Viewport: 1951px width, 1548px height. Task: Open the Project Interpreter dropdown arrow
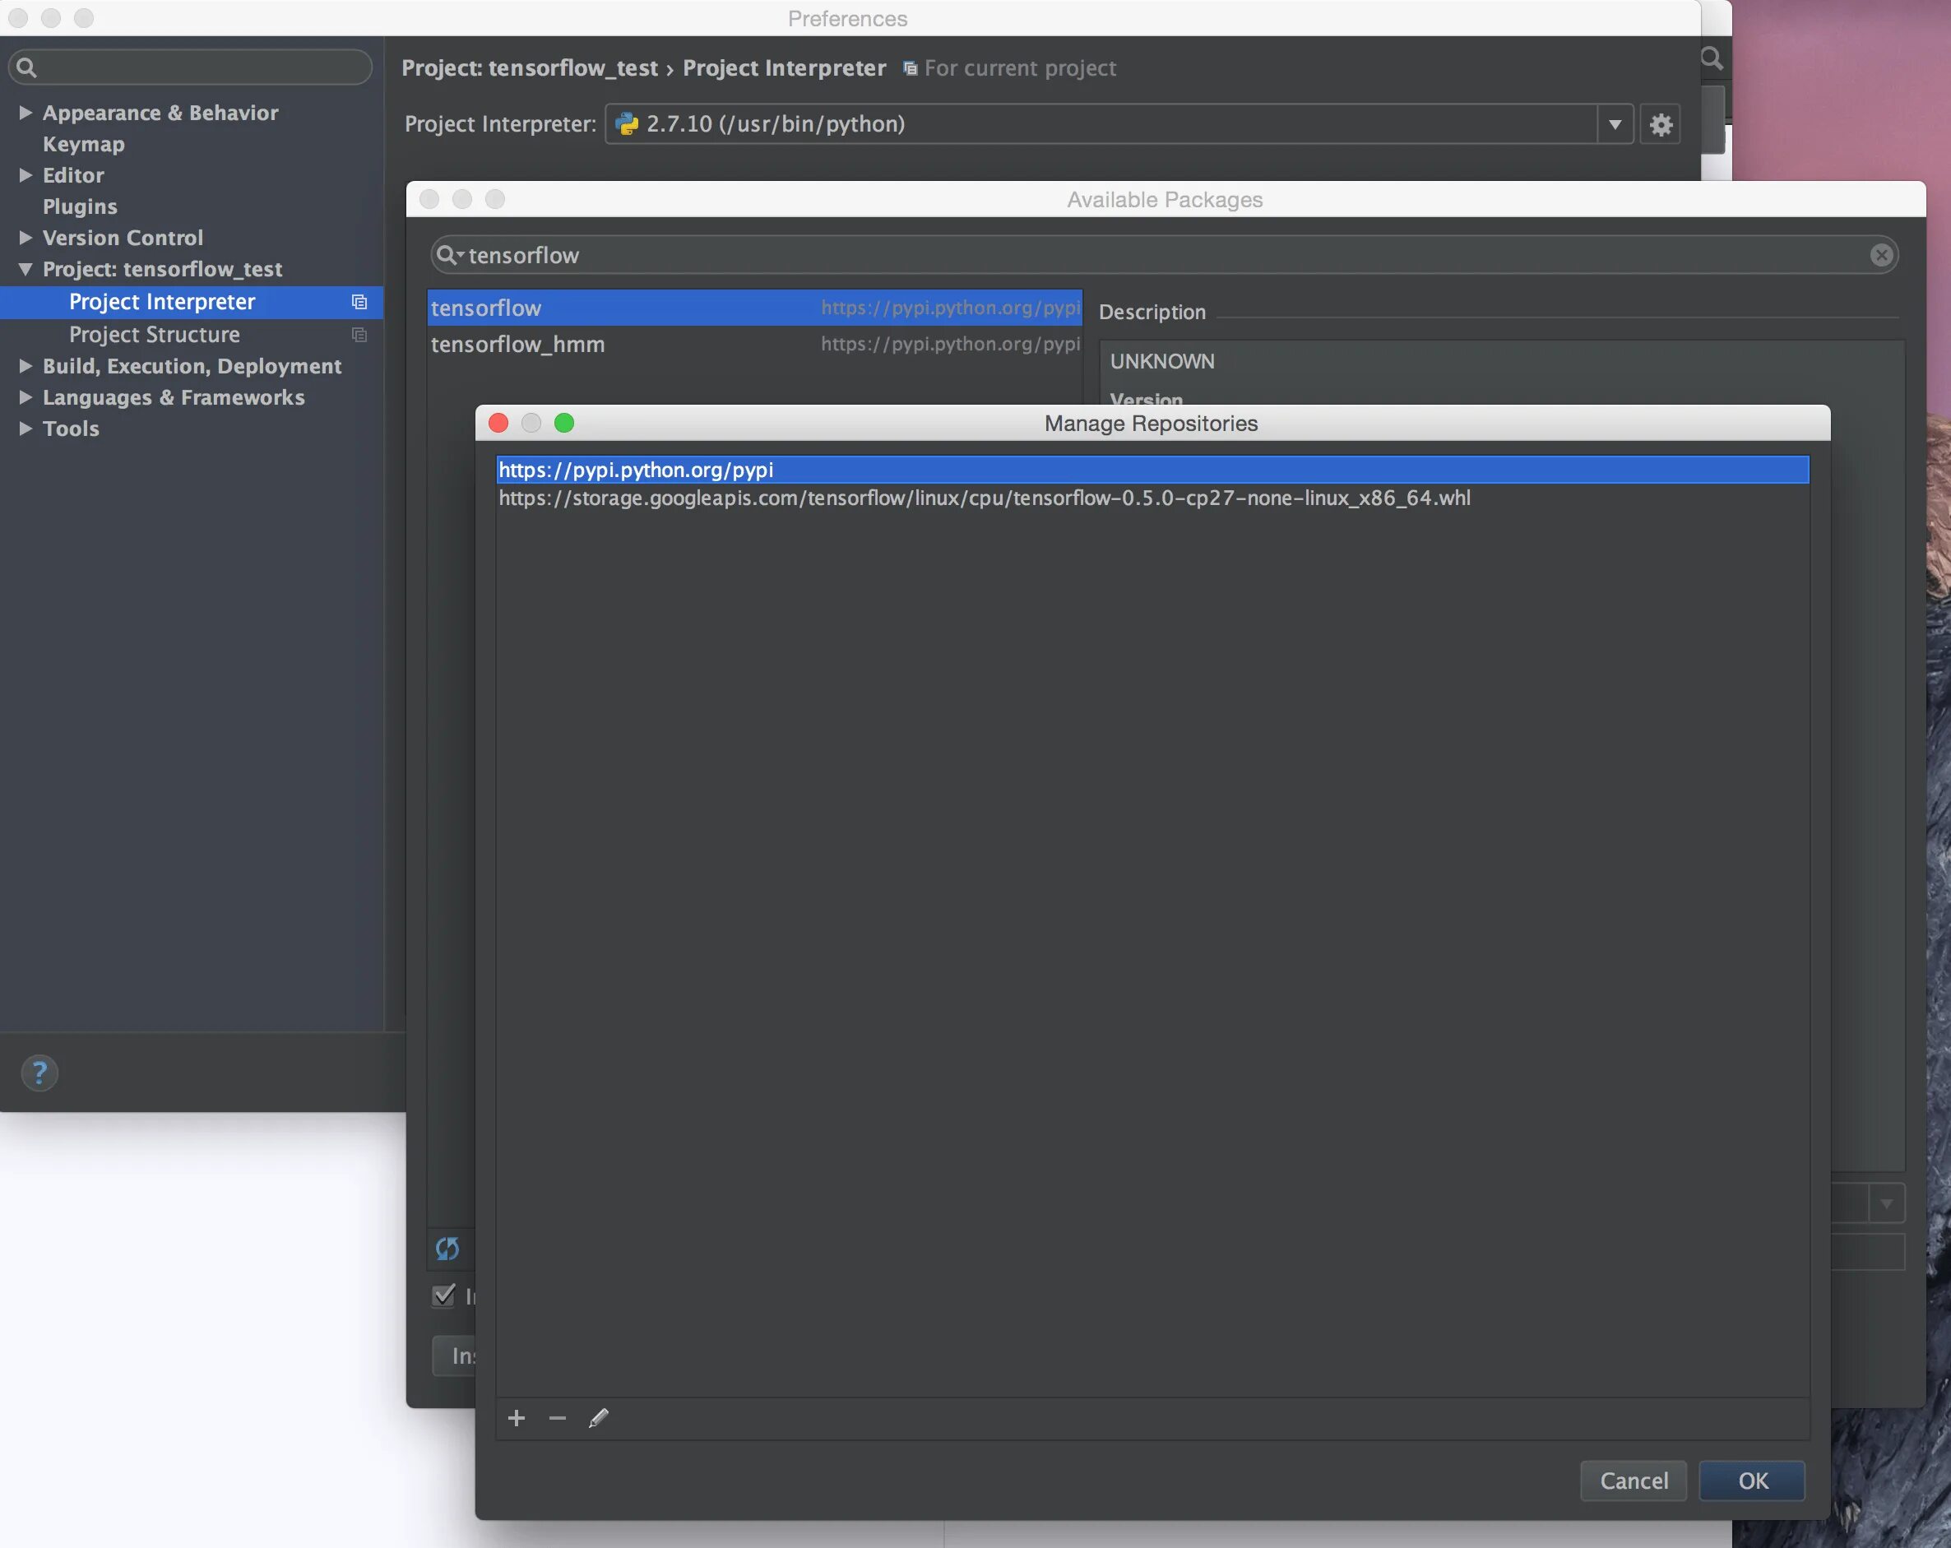(x=1615, y=125)
